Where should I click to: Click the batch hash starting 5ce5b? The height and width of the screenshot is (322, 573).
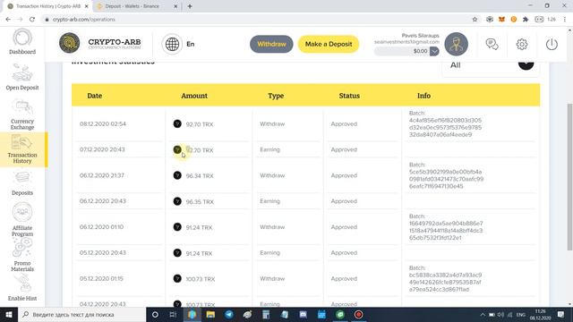pyautogui.click(x=446, y=179)
